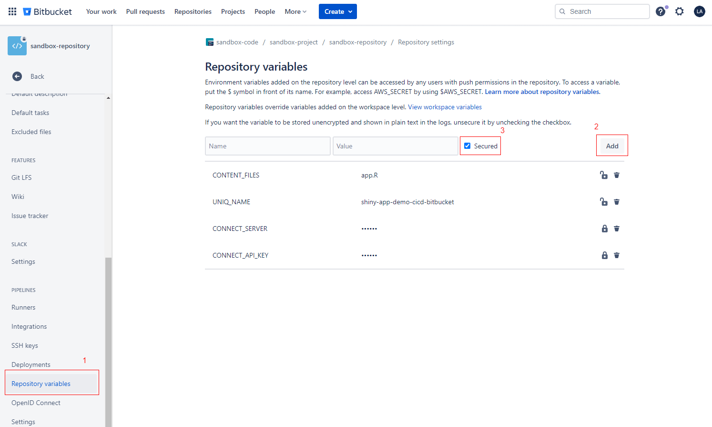Click the lock icon on CONNECT_API_KEY row
Viewport: 712px width, 427px height.
point(604,255)
